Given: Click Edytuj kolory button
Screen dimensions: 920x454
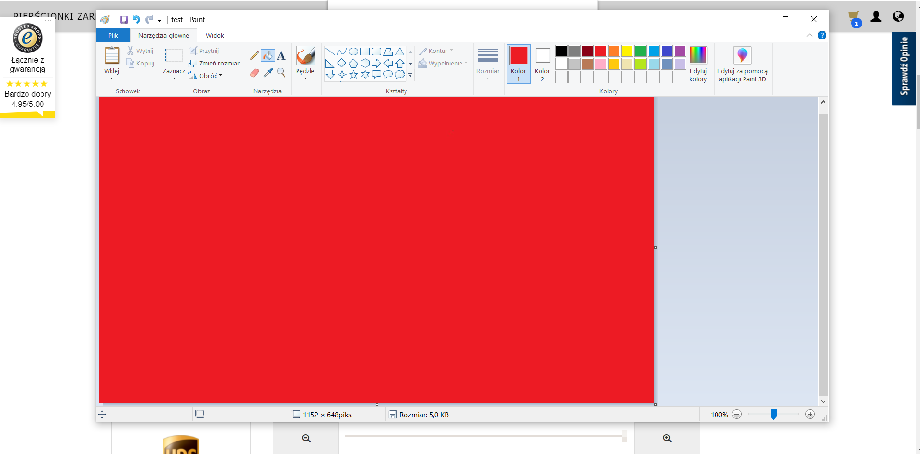Looking at the screenshot, I should click(698, 64).
